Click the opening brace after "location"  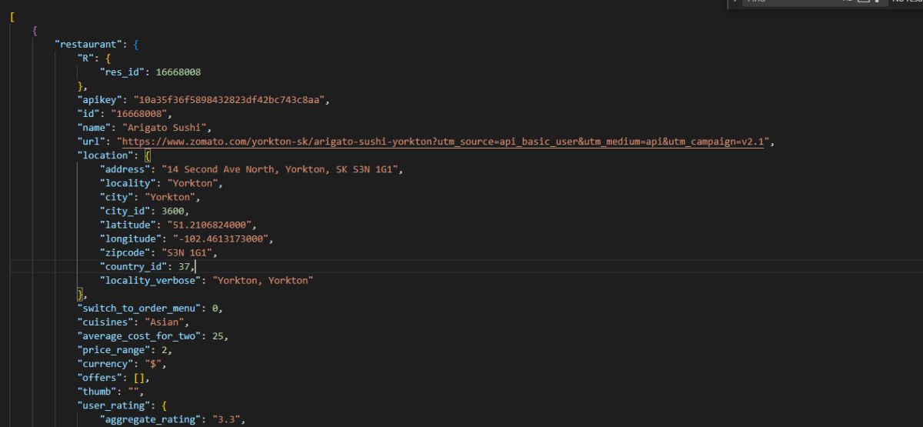(x=148, y=155)
